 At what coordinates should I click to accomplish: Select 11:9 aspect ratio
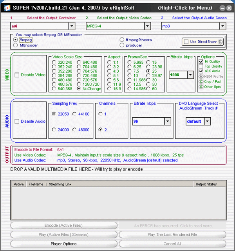(109, 84)
